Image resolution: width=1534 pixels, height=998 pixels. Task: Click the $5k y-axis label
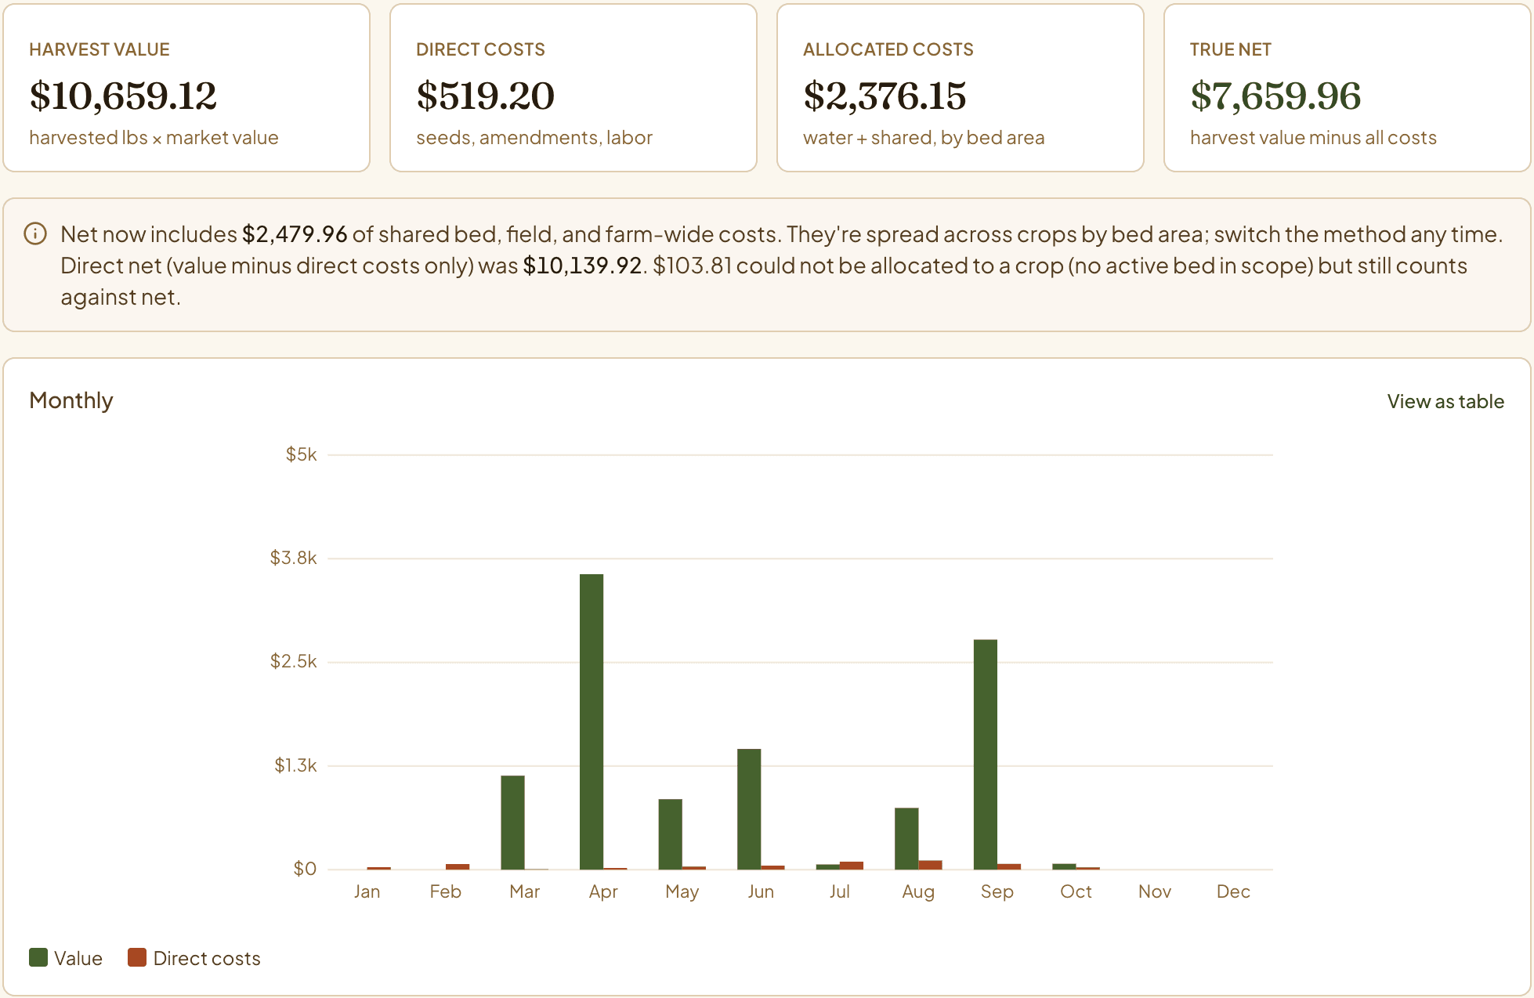pyautogui.click(x=301, y=454)
